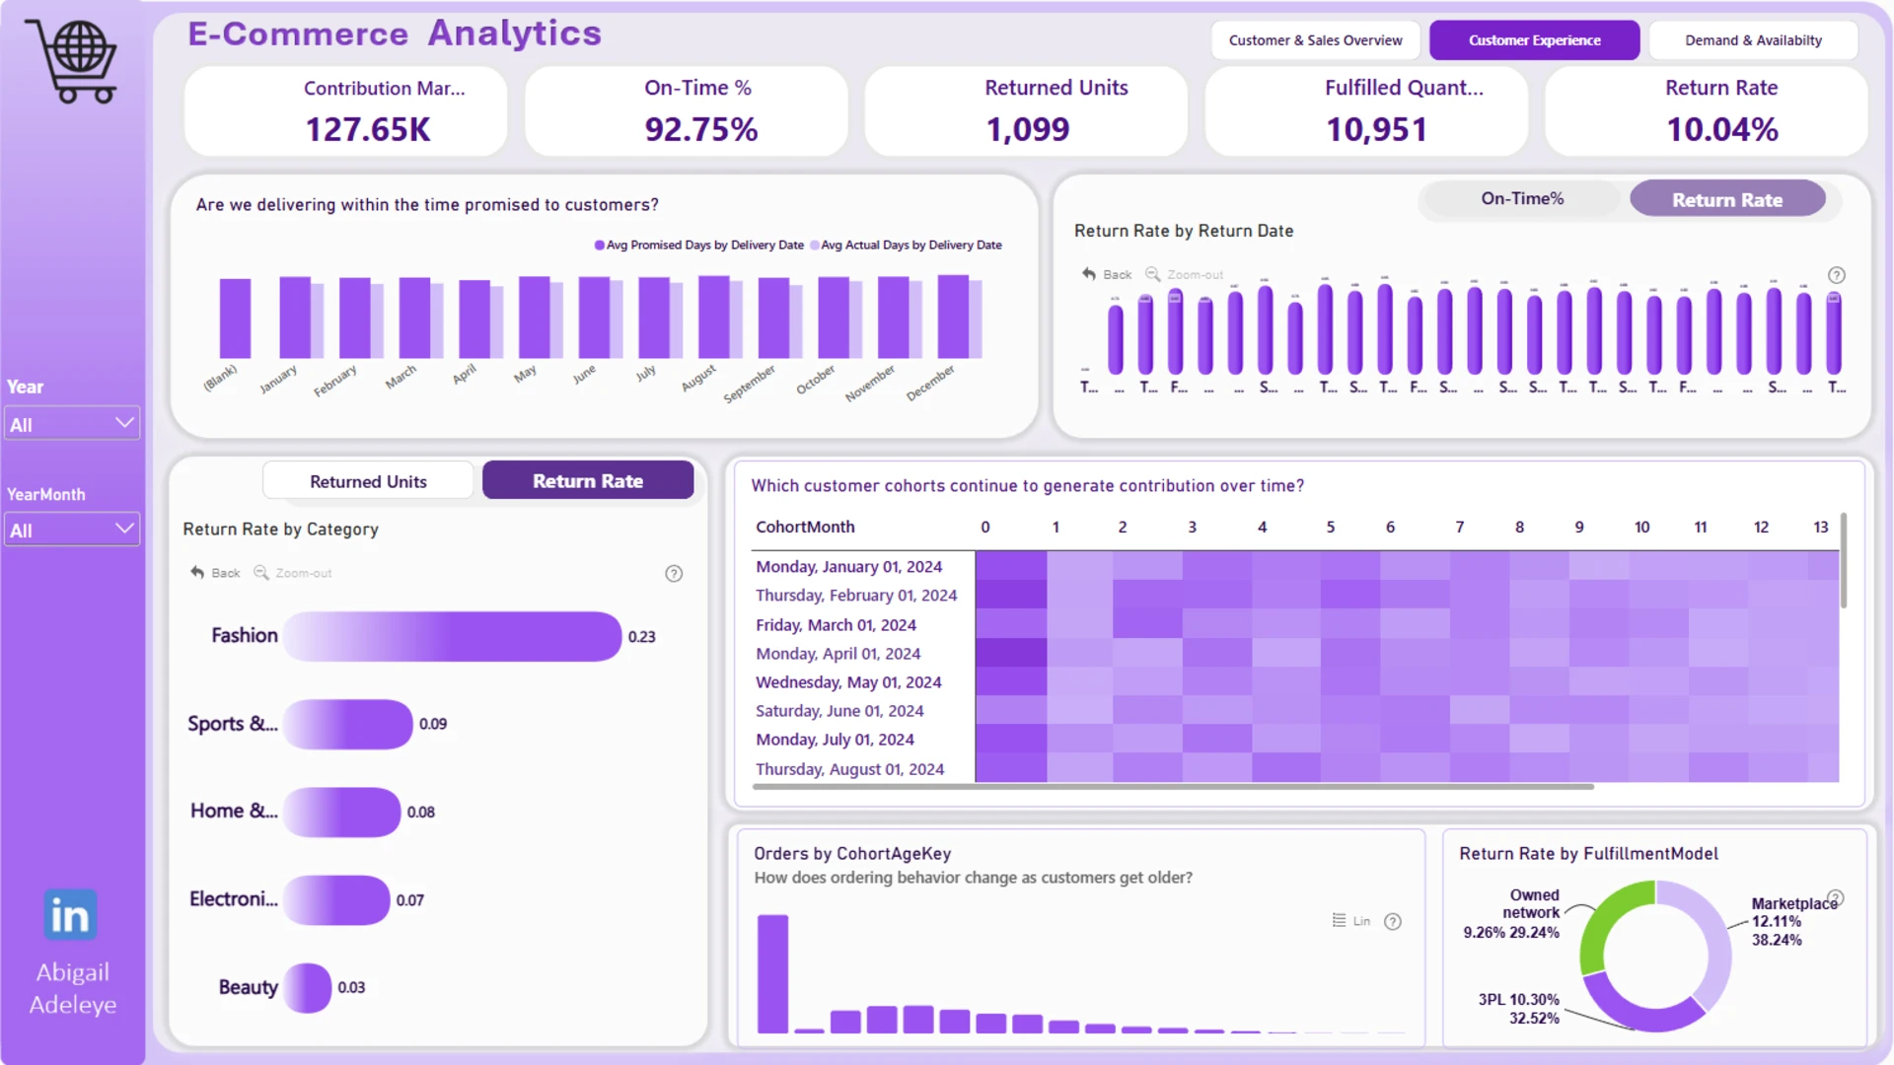
Task: Click the December bar in delivery chart
Action: pos(953,316)
